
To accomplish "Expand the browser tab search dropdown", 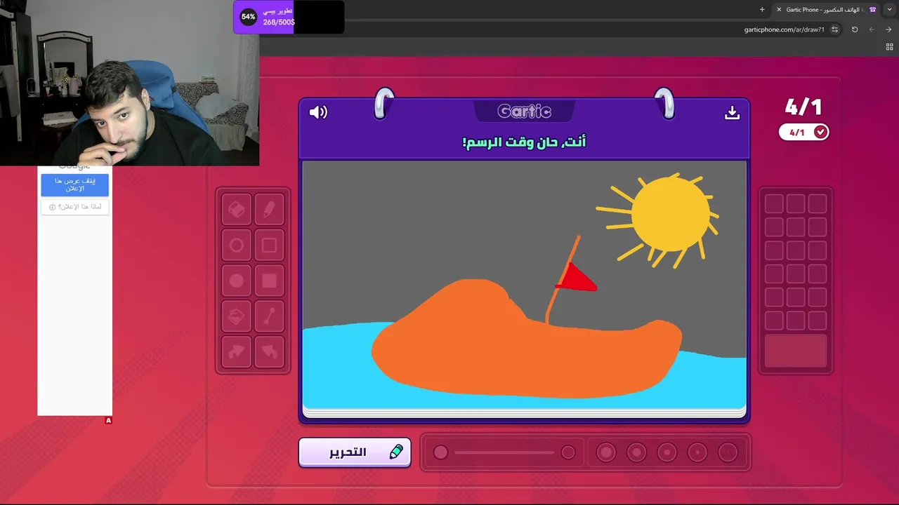I will pyautogui.click(x=889, y=10).
